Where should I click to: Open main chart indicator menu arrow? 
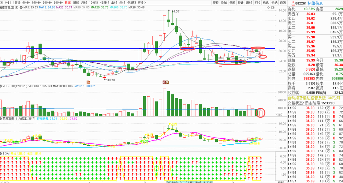tap(21, 7)
